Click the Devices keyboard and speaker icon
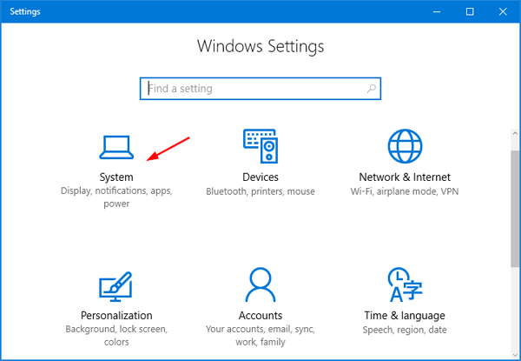 click(x=260, y=147)
